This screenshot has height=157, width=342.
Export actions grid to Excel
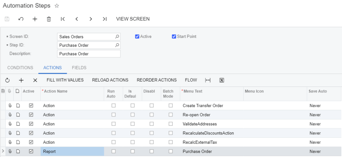click(x=221, y=80)
